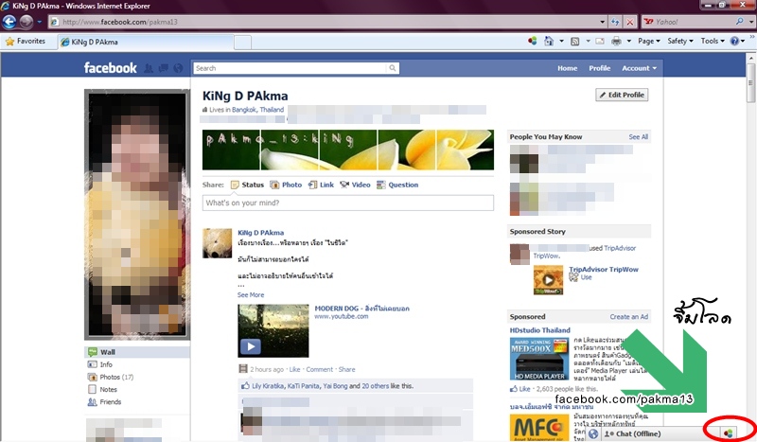Open the Page menu
Screen dimensions: 757x442
(649, 41)
